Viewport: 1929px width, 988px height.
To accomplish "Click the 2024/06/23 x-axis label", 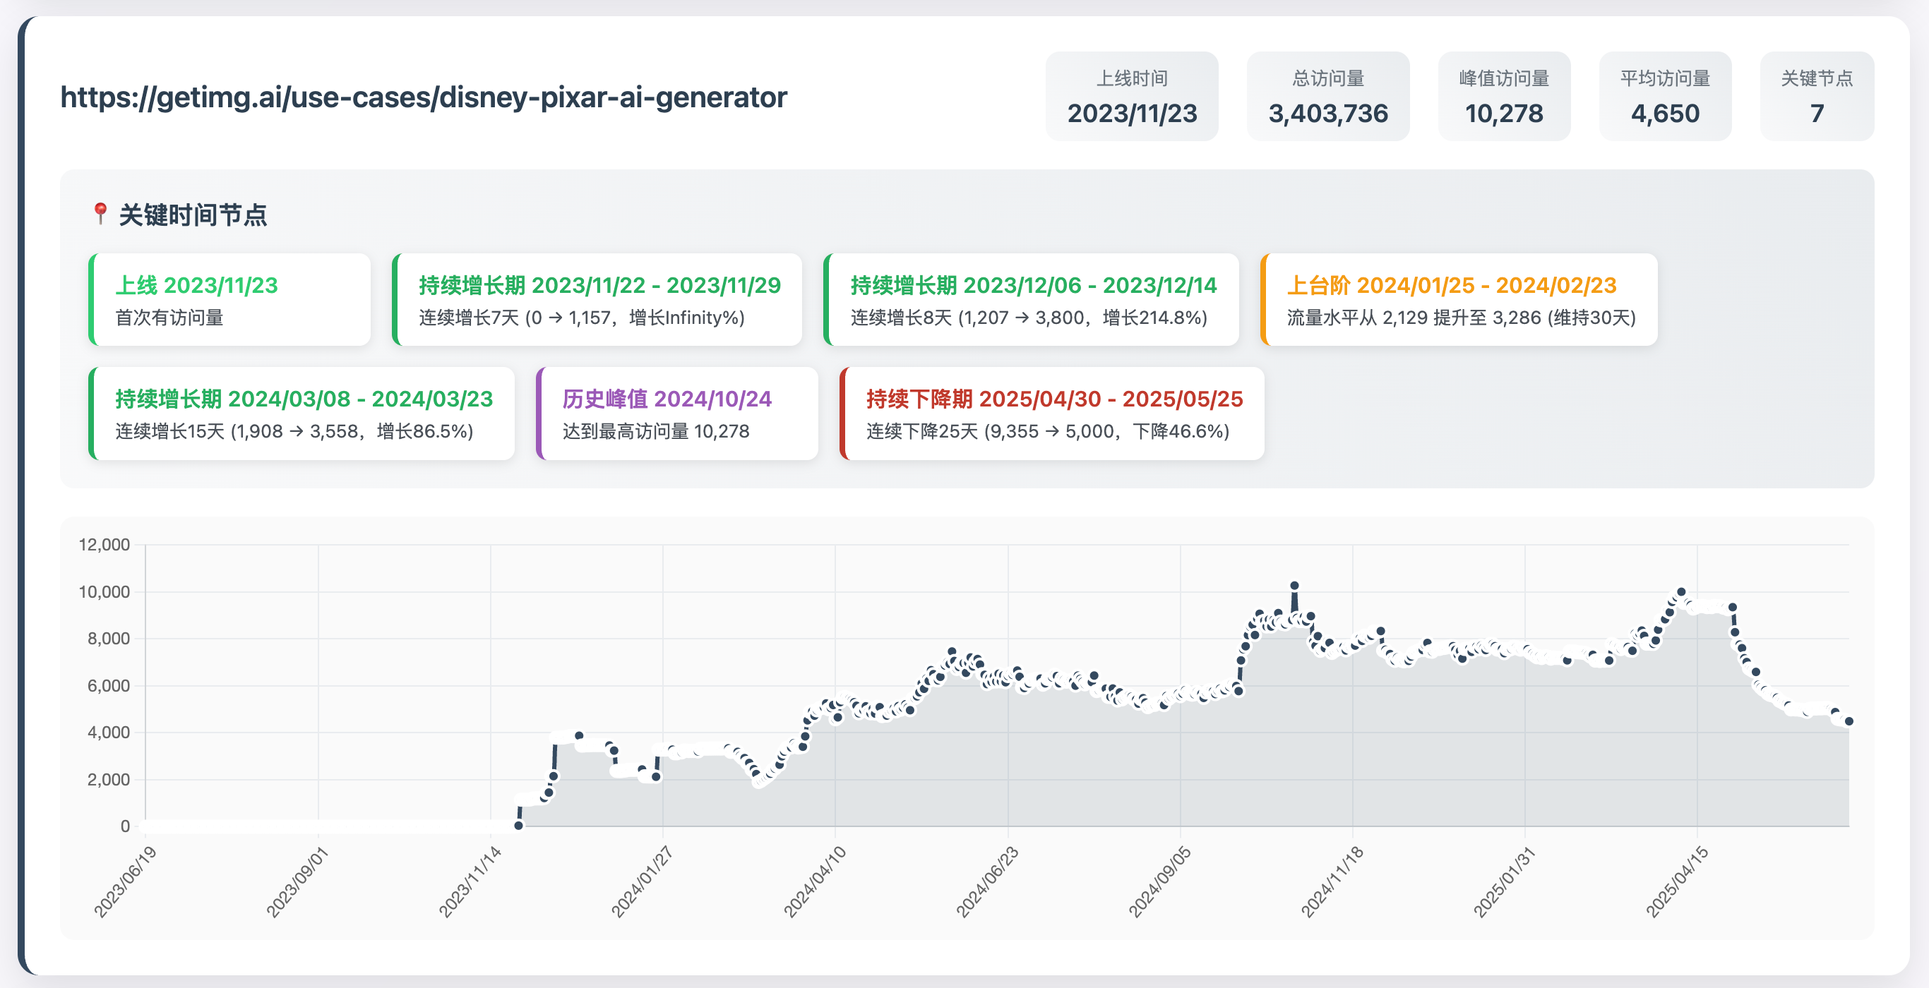I will (x=987, y=881).
